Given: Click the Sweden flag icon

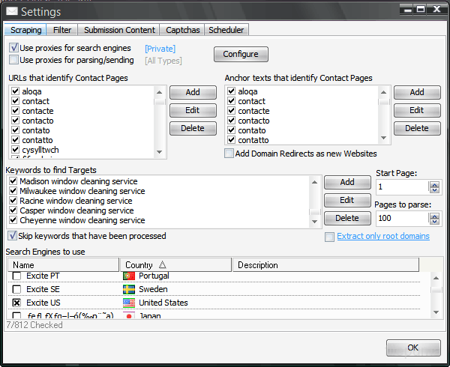Looking at the screenshot, I should click(127, 289).
